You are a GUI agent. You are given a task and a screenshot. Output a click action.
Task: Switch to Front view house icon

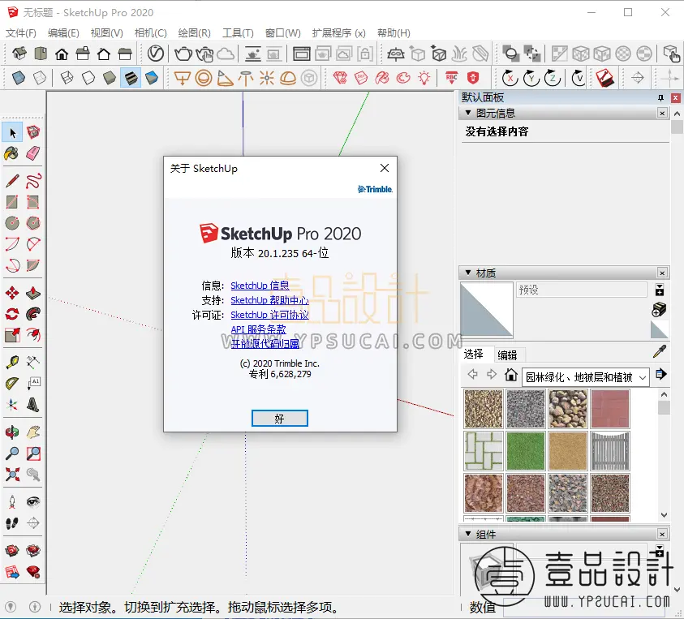(x=62, y=54)
